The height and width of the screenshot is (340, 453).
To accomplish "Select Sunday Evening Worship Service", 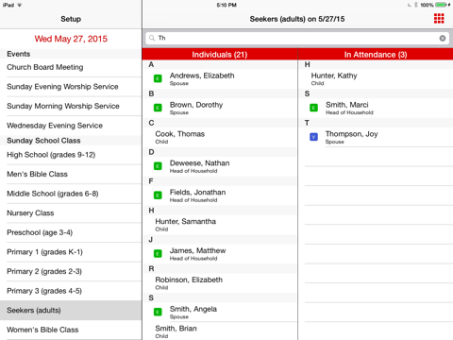I will 71,87.
